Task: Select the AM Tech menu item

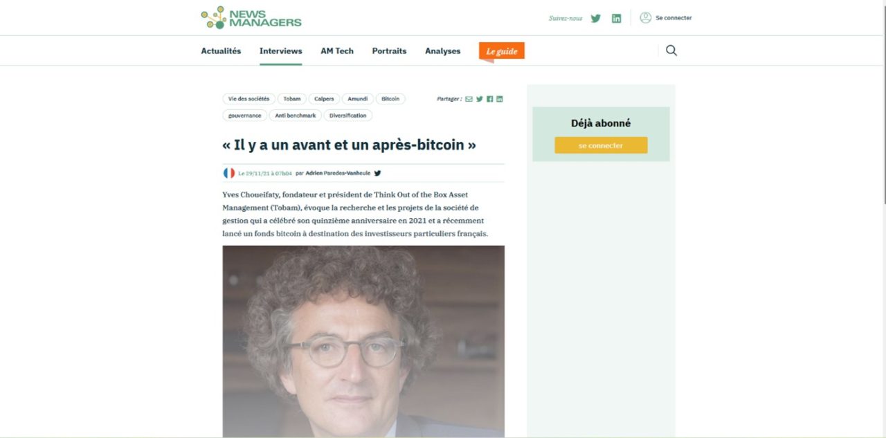Action: pyautogui.click(x=337, y=51)
